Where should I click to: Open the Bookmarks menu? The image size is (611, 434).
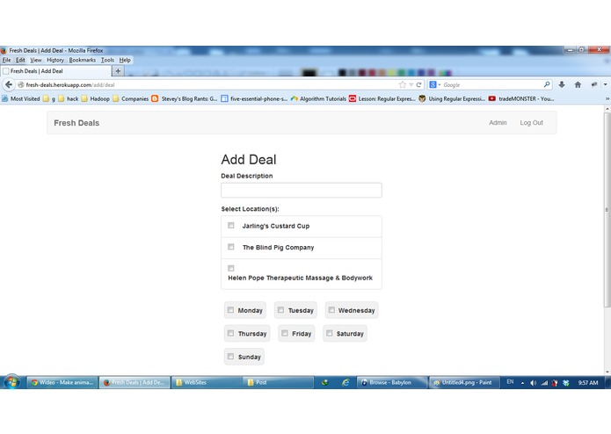pyautogui.click(x=83, y=60)
